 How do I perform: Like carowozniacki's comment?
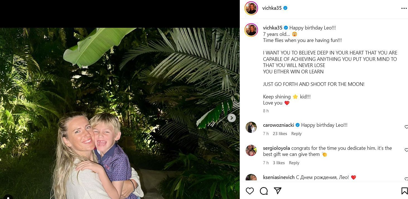point(406,127)
